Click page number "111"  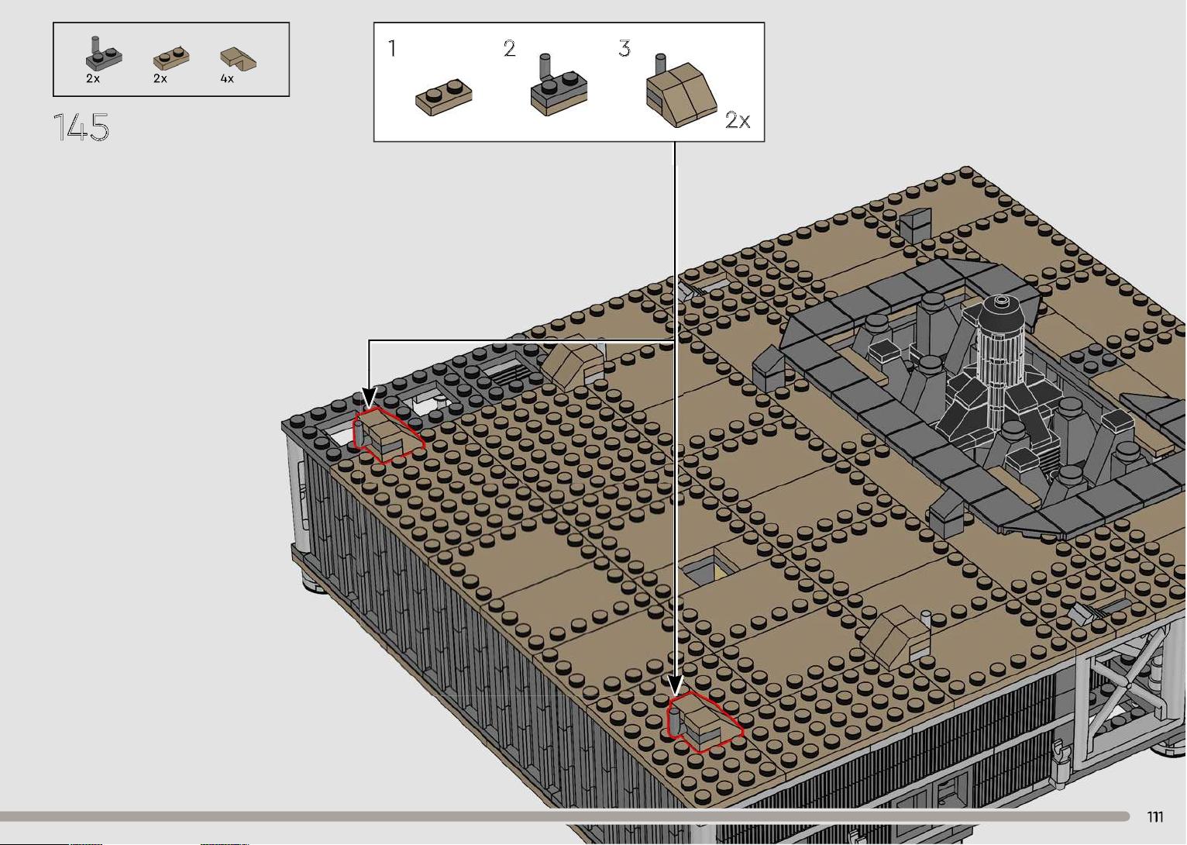coord(1155,817)
